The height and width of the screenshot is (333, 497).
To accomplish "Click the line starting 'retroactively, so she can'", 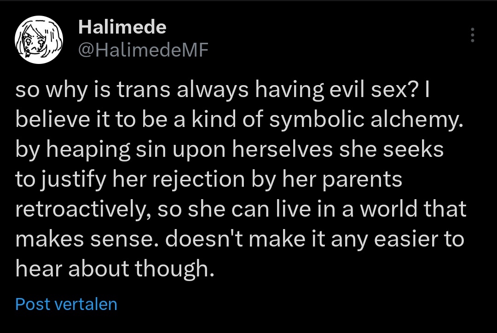I will pyautogui.click(x=241, y=209).
